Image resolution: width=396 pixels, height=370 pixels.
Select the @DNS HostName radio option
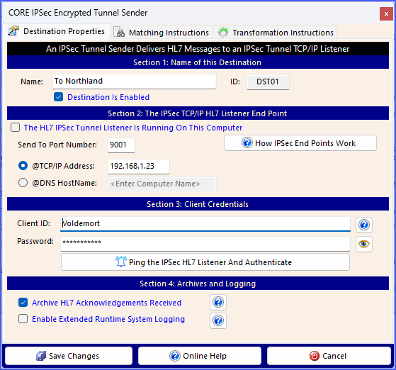[x=23, y=183]
